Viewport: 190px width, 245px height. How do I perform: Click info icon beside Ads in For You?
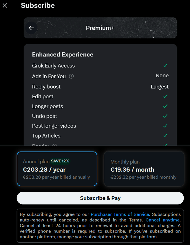coord(71,76)
